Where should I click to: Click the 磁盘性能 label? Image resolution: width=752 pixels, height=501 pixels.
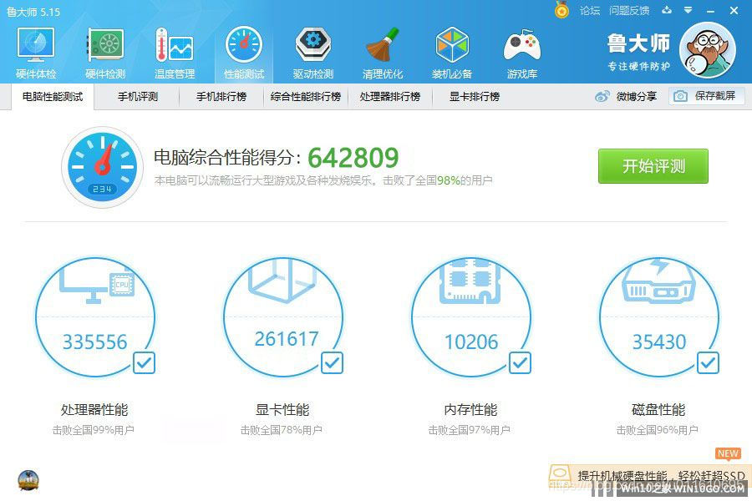(x=658, y=410)
